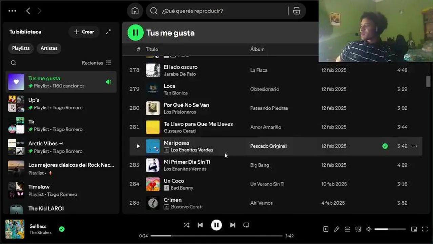Open more options for Mariposas
Viewport: 433px width, 244px height.
coord(414,146)
